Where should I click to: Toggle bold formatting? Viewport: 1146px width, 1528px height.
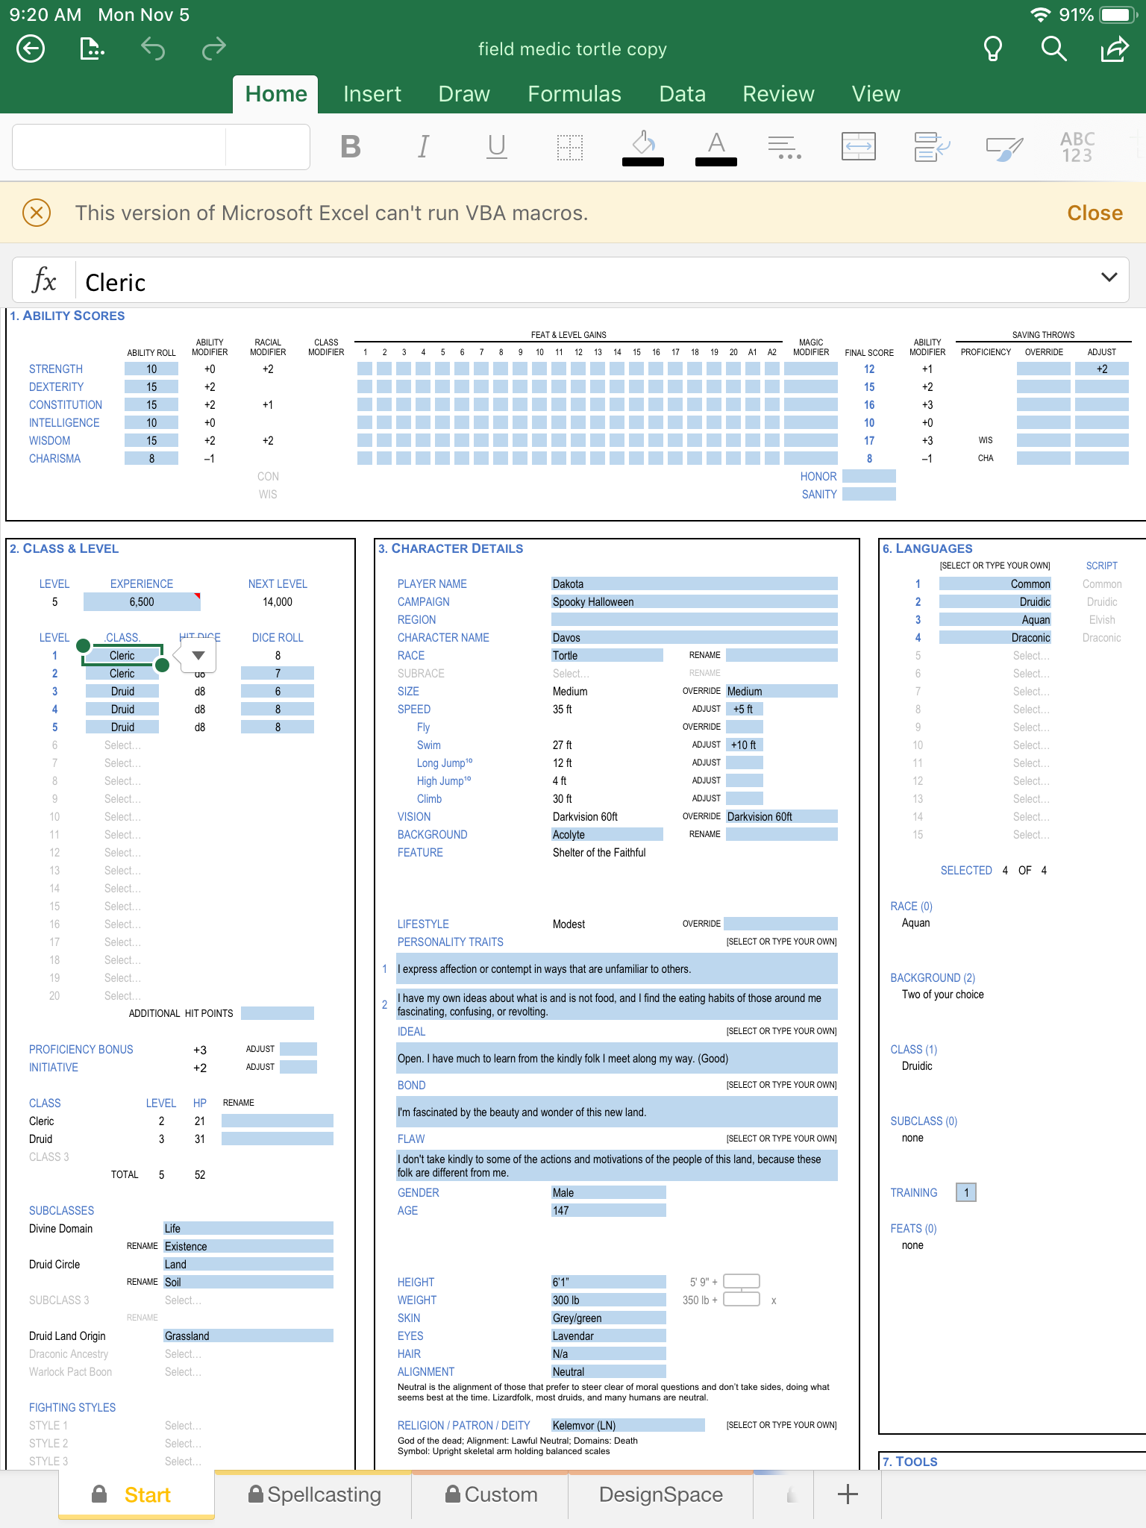pos(351,147)
